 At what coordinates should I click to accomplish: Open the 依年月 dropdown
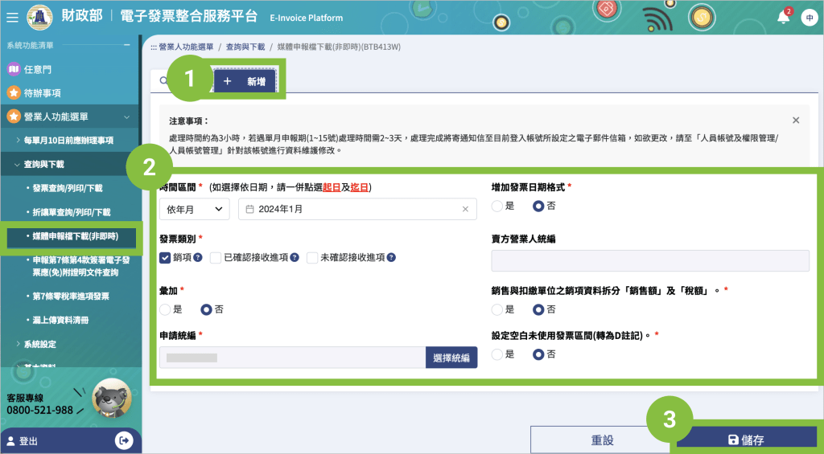coord(195,209)
